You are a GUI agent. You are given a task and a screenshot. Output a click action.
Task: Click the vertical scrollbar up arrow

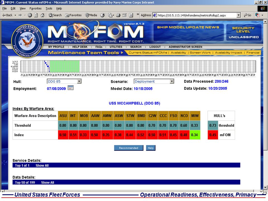pos(265,21)
